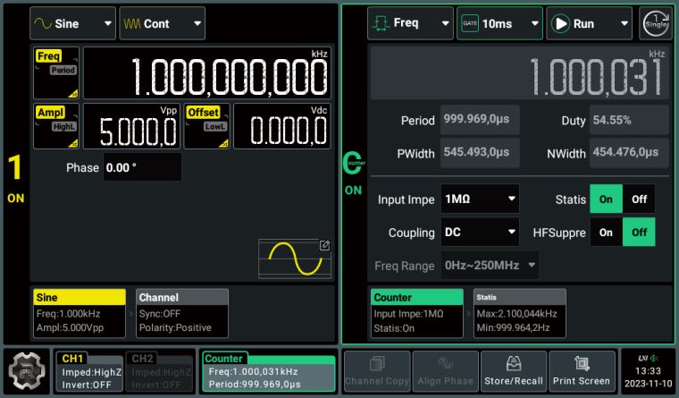Expand the Sine waveform dropdown
The image size is (679, 398).
point(72,24)
